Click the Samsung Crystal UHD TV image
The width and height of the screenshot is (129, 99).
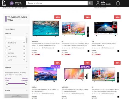pos(46,29)
